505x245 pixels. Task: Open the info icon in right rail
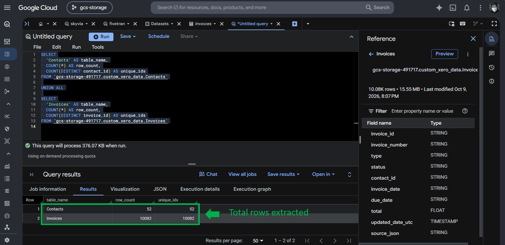point(492,81)
